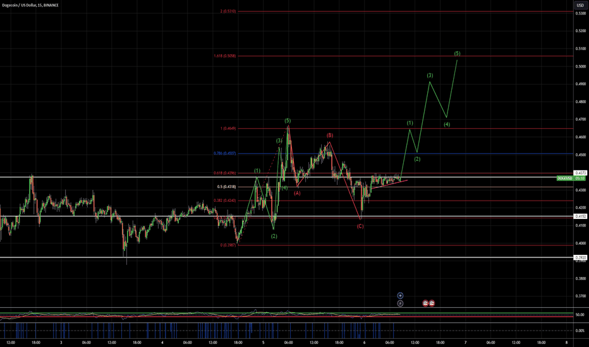Click projected wave (3) label near 0.4900
Image resolution: width=589 pixels, height=347 pixels.
(x=430, y=76)
